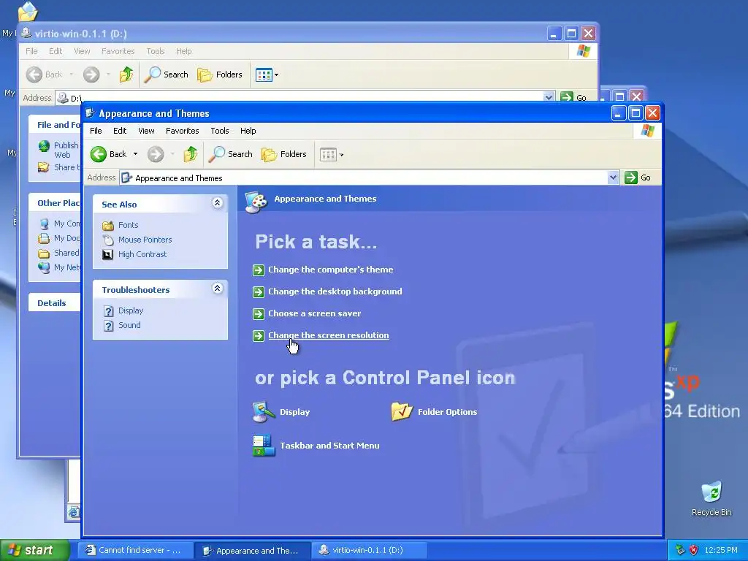The image size is (748, 561).
Task: Open Views dropdown arrow in Appearance and Themes
Action: coord(342,155)
